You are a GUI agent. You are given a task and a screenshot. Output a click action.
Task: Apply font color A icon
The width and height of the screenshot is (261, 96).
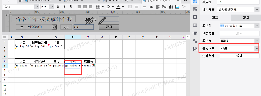[x=118, y=7]
